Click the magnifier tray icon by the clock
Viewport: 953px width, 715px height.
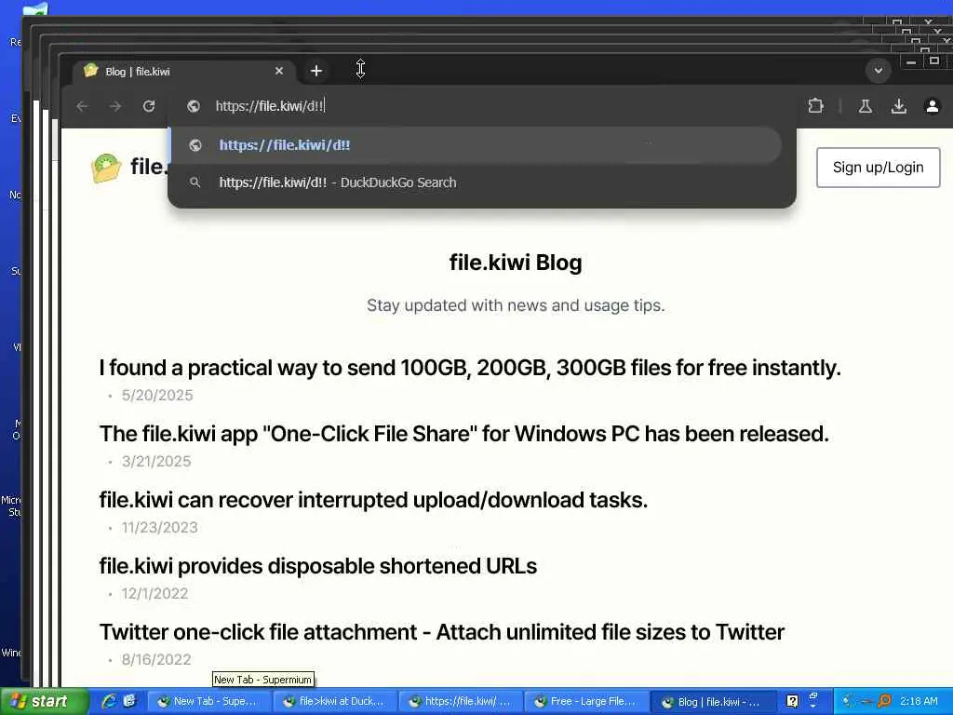point(884,702)
